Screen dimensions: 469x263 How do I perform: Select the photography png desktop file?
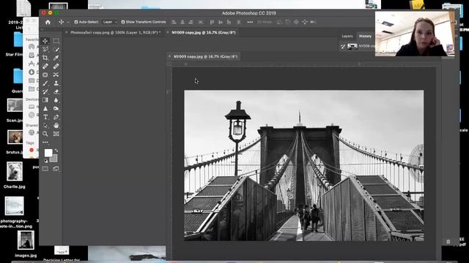coord(14,212)
